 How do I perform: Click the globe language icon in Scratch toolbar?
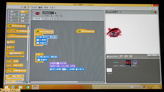click(x=22, y=7)
